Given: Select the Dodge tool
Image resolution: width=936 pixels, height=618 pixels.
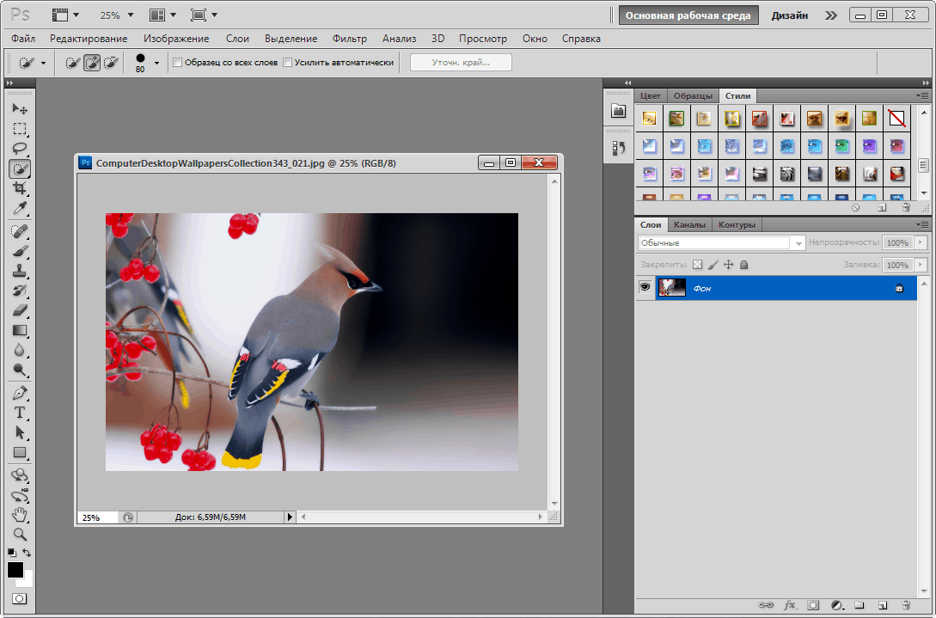Looking at the screenshot, I should [x=20, y=370].
